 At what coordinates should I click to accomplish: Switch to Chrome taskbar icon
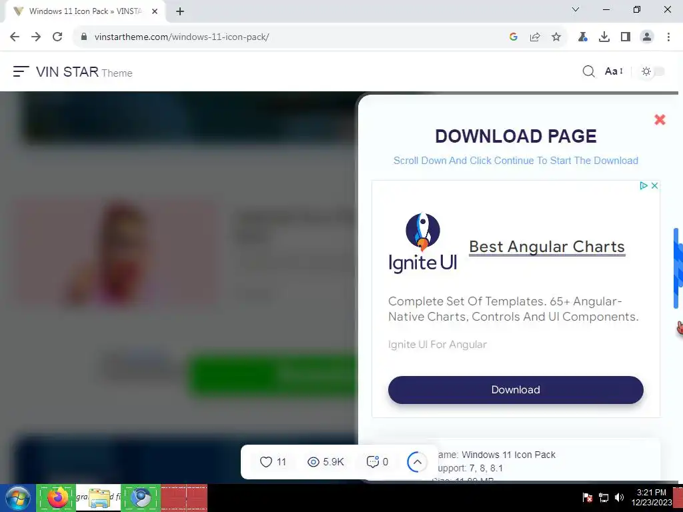(x=141, y=498)
